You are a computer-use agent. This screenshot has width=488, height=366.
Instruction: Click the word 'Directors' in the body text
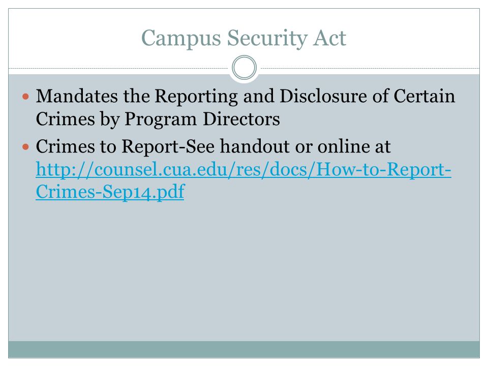(x=241, y=119)
